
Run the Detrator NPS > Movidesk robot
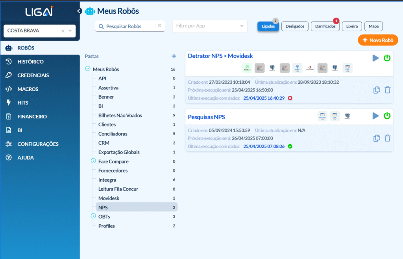tap(375, 58)
